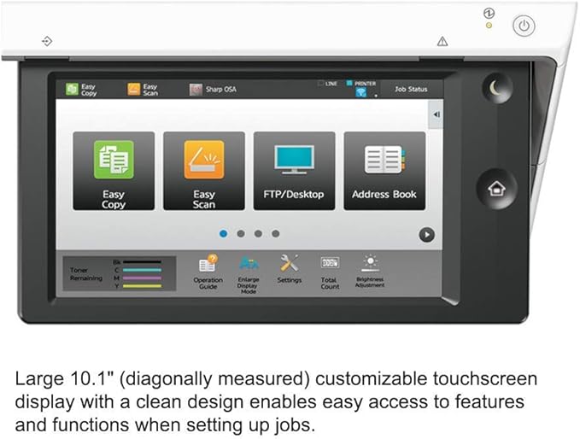Check the magenta (M) toner level bar
This screenshot has width=580, height=439.
pos(142,278)
